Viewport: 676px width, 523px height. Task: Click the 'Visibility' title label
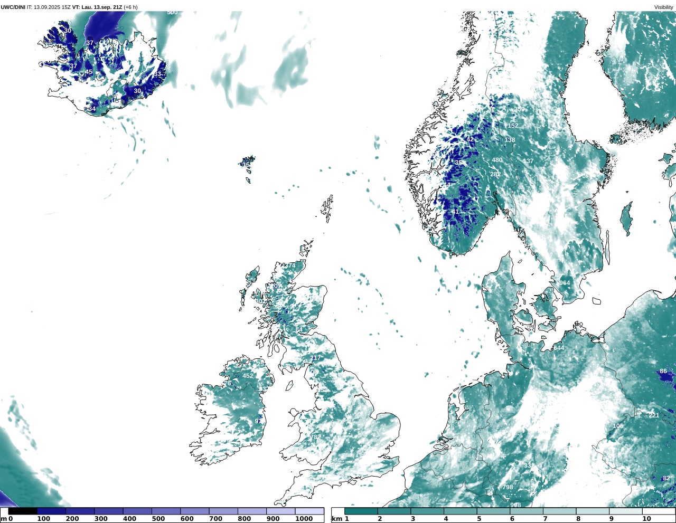pyautogui.click(x=664, y=7)
